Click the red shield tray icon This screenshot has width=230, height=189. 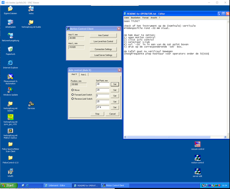tap(219, 186)
